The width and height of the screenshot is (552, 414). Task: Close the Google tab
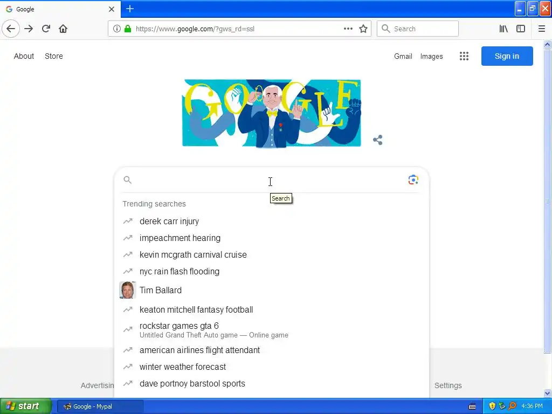(x=111, y=9)
